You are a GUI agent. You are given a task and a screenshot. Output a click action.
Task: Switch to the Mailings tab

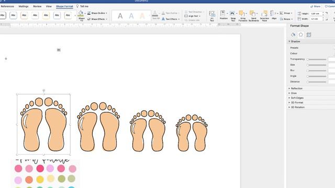point(24,6)
